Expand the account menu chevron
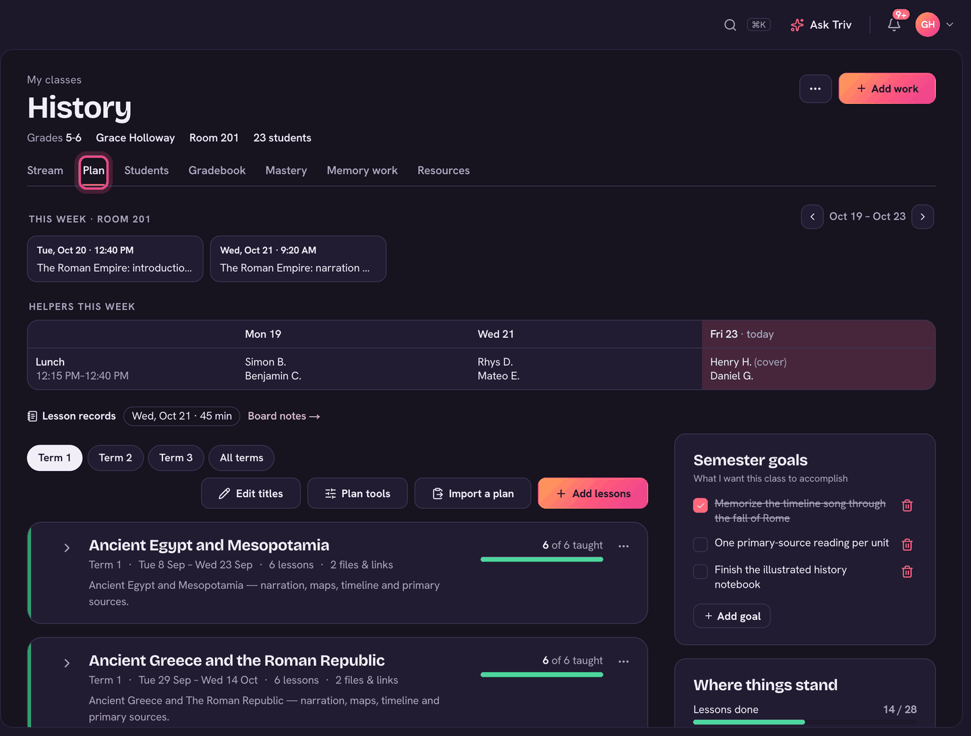971x736 pixels. pyautogui.click(x=950, y=25)
